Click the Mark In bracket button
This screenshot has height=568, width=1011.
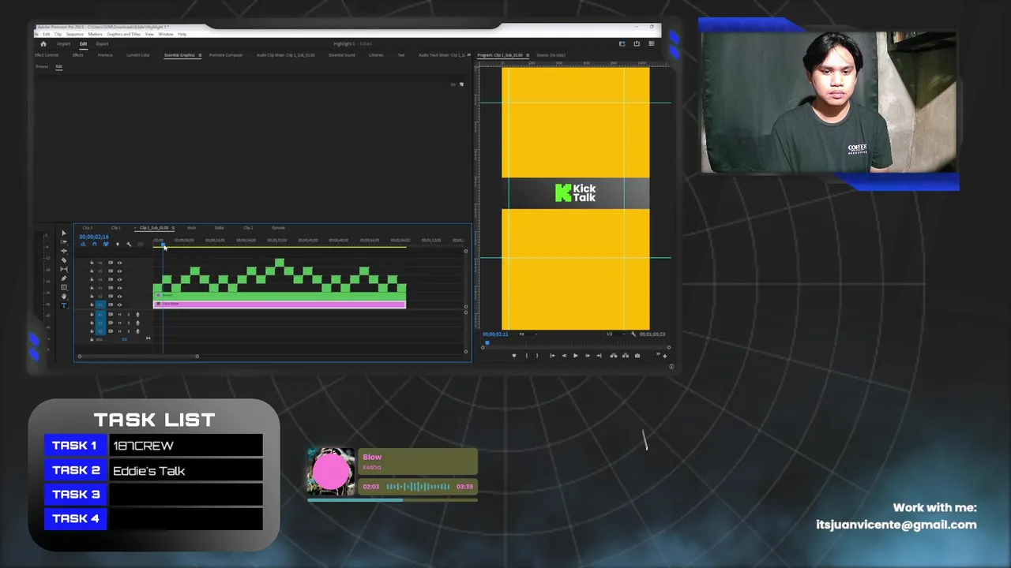coord(527,356)
